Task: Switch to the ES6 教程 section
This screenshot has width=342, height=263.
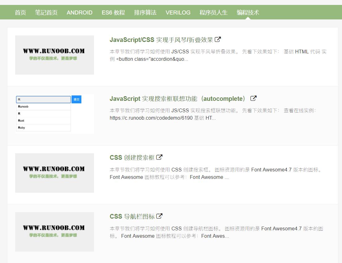Action: 113,12
